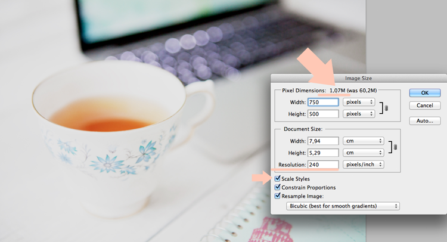Click the Resolution label
Image resolution: width=447 pixels, height=242 pixels.
click(x=292, y=165)
